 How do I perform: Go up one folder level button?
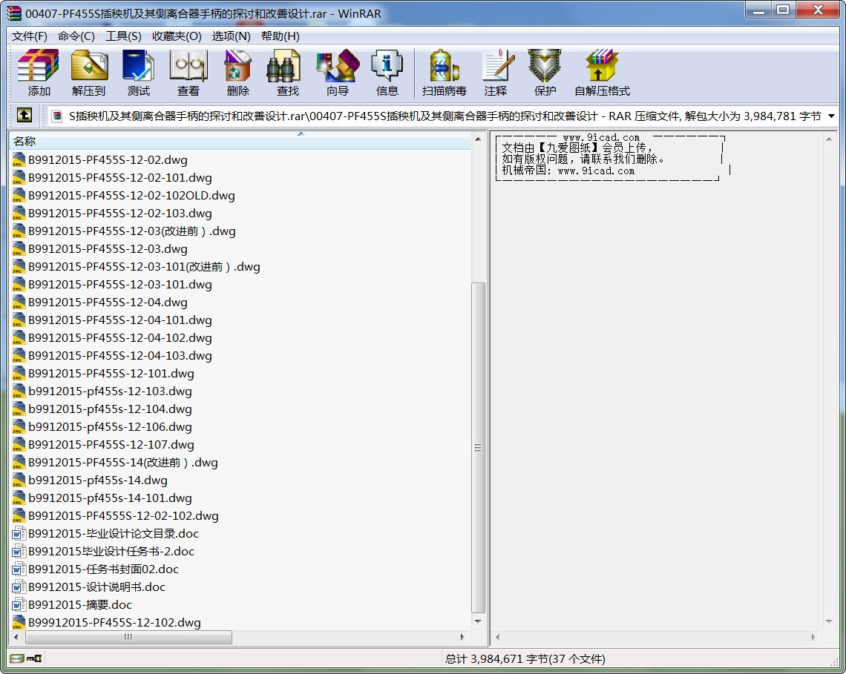24,116
